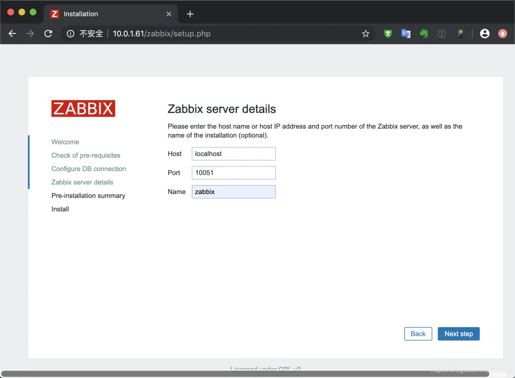Click the 不安全 security label
This screenshot has height=378, width=515.
pos(91,33)
